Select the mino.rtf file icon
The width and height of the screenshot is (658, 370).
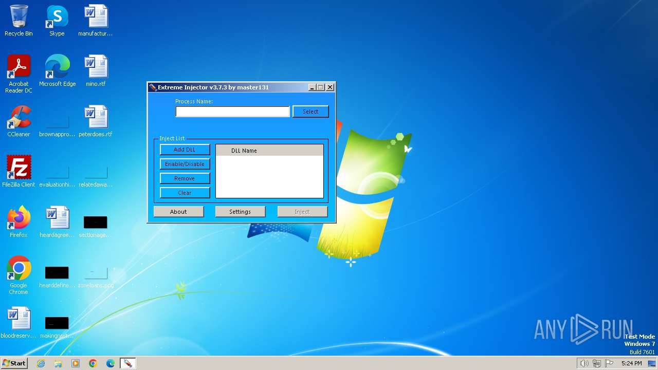point(96,71)
